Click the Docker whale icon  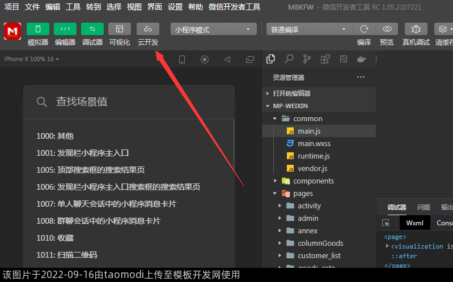[x=361, y=59]
